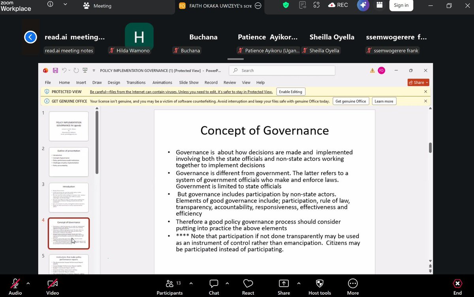Click the Share screen icon

coord(284,284)
